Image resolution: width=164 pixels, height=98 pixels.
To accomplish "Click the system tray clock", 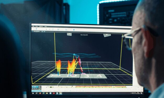I will click(138, 93).
